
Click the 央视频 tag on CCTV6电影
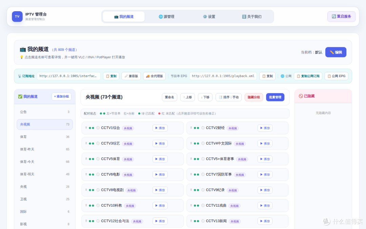(x=128, y=175)
